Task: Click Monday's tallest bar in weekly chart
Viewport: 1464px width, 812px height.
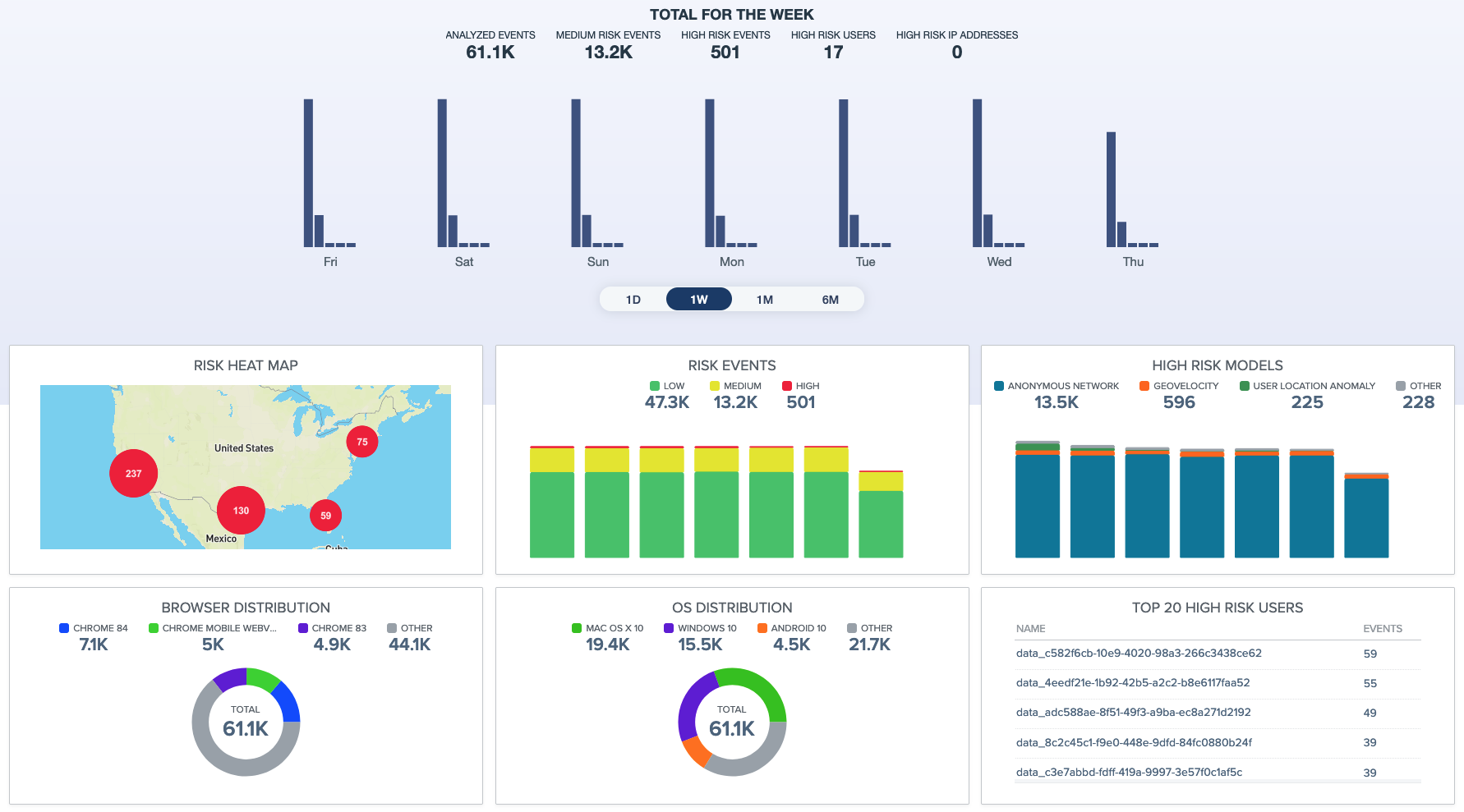Action: [x=710, y=173]
